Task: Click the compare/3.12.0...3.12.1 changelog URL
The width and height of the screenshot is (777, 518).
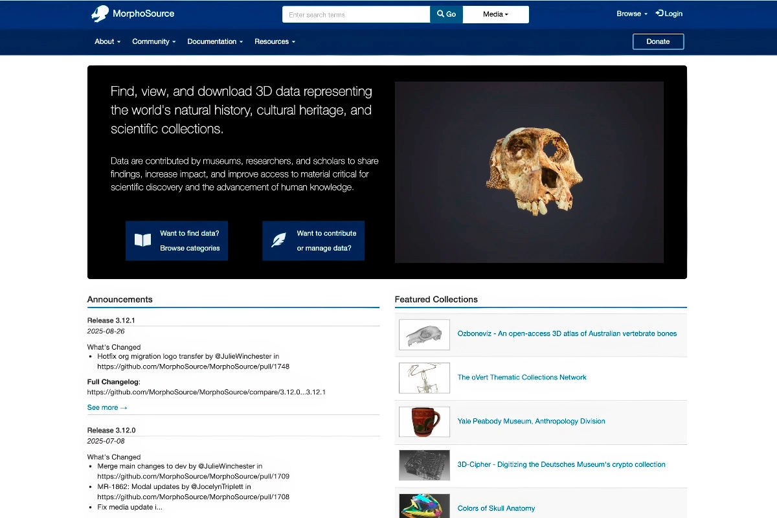Action: (207, 392)
